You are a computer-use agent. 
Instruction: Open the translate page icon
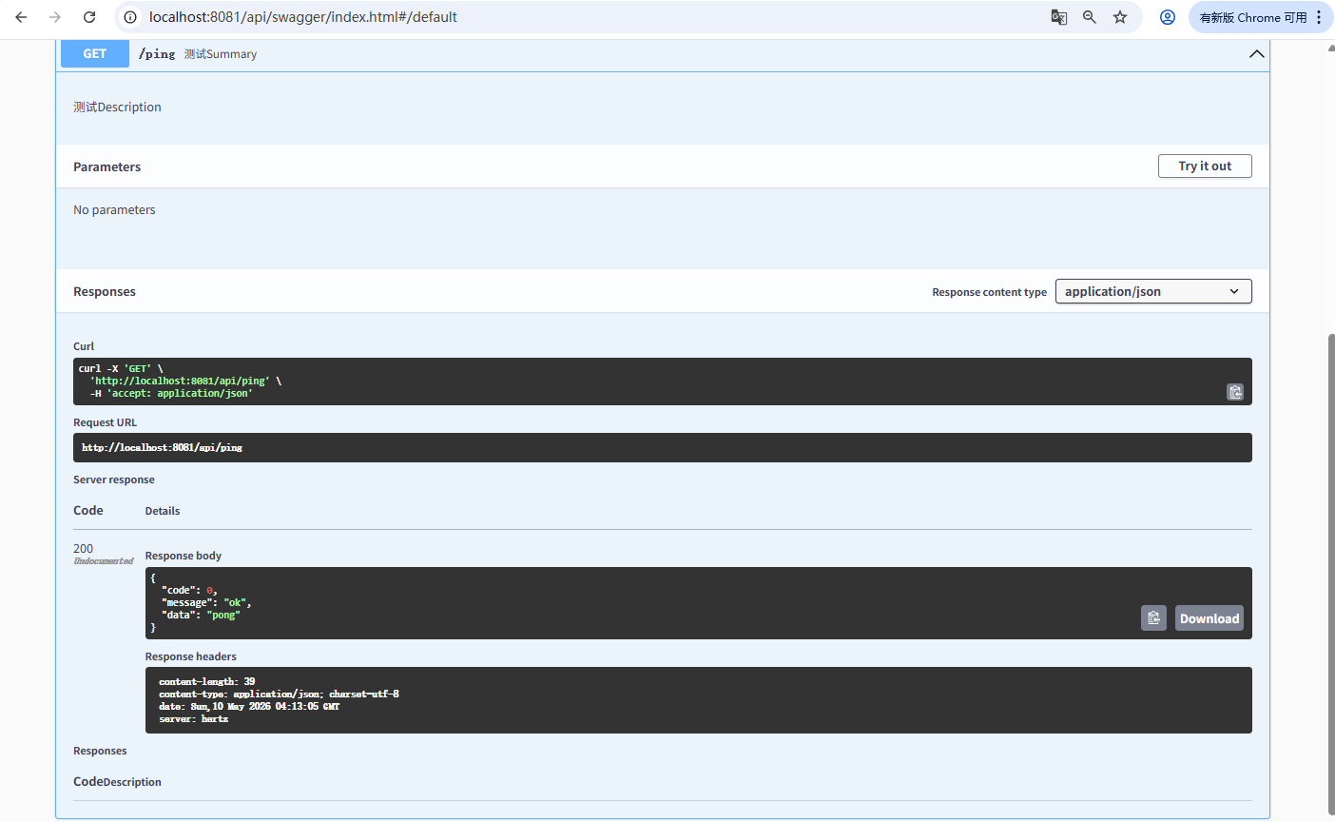1058,17
